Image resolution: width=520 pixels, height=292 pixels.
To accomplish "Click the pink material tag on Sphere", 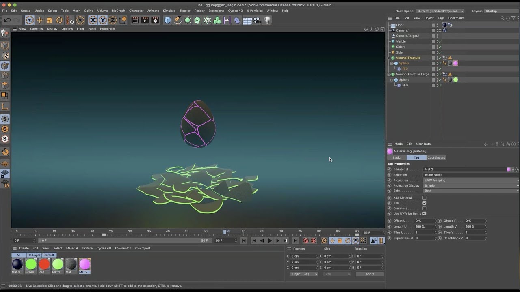I will pyautogui.click(x=456, y=63).
